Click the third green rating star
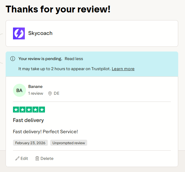 (29, 110)
